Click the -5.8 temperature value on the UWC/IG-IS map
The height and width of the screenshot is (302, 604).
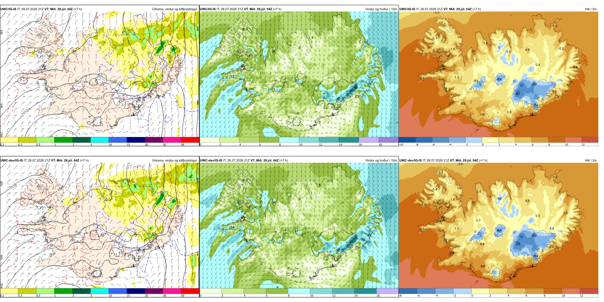tap(534, 84)
